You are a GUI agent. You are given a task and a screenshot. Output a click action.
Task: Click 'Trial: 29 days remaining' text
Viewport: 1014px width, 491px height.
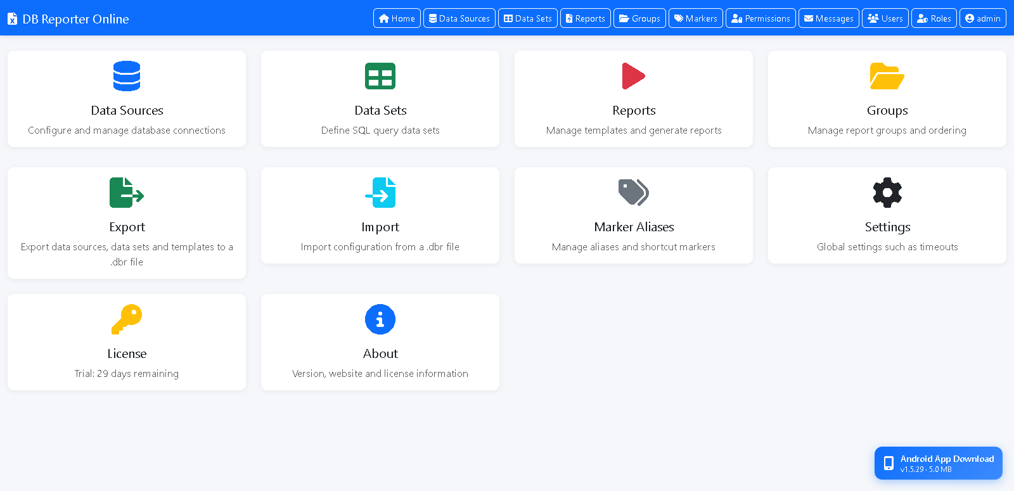tap(127, 374)
